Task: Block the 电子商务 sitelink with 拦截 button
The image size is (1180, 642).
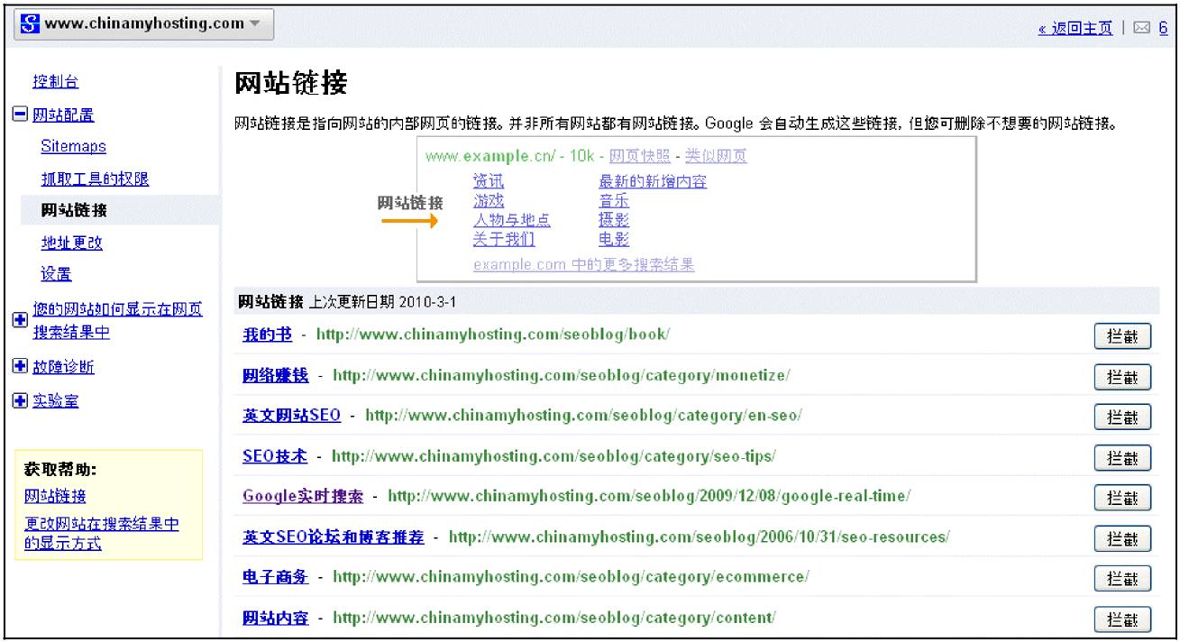Action: point(1123,579)
